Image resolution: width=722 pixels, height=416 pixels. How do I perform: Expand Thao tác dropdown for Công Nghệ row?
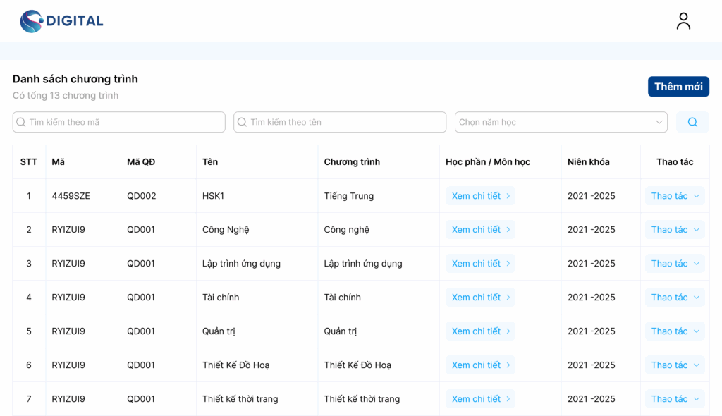675,230
